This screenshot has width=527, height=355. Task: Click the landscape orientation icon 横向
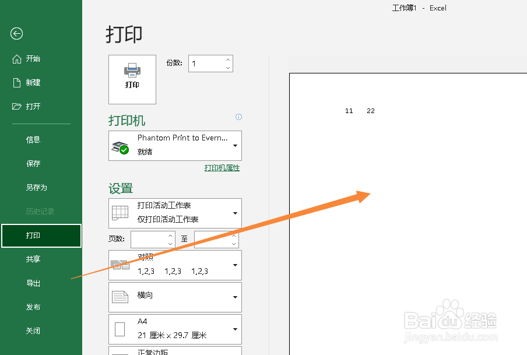[120, 297]
